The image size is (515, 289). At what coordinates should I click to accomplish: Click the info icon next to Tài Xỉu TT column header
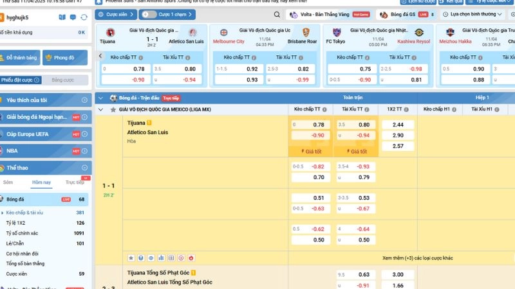[366, 109]
